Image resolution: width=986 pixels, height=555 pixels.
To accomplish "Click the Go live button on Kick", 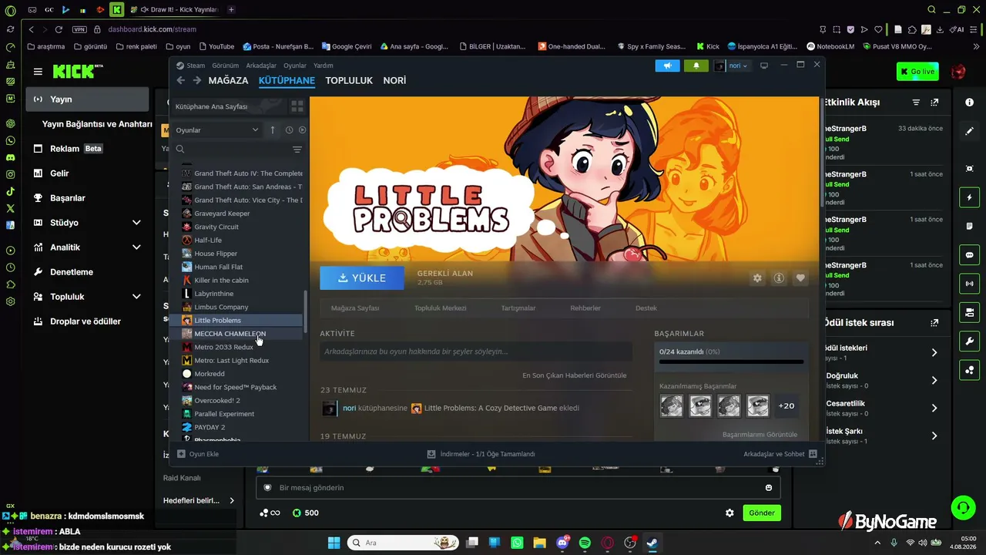I will pyautogui.click(x=917, y=72).
